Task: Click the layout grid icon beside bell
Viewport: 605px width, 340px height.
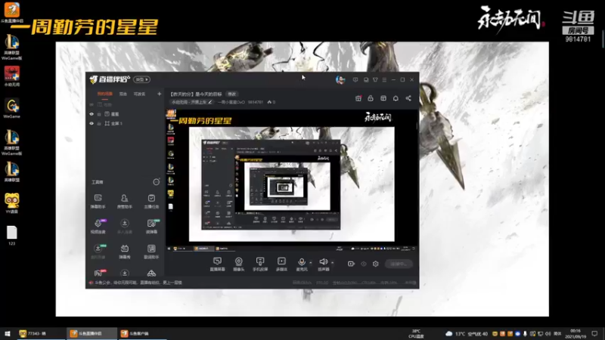Action: [383, 98]
